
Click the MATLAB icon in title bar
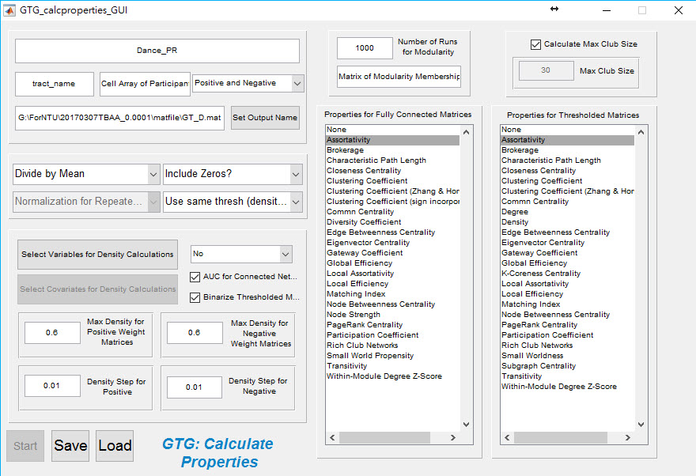[9, 10]
